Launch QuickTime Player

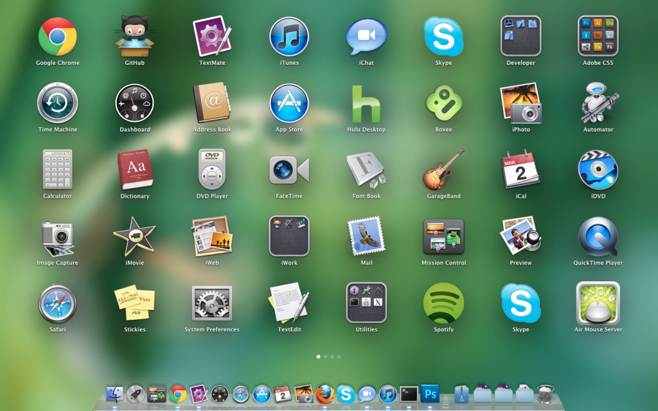(598, 237)
